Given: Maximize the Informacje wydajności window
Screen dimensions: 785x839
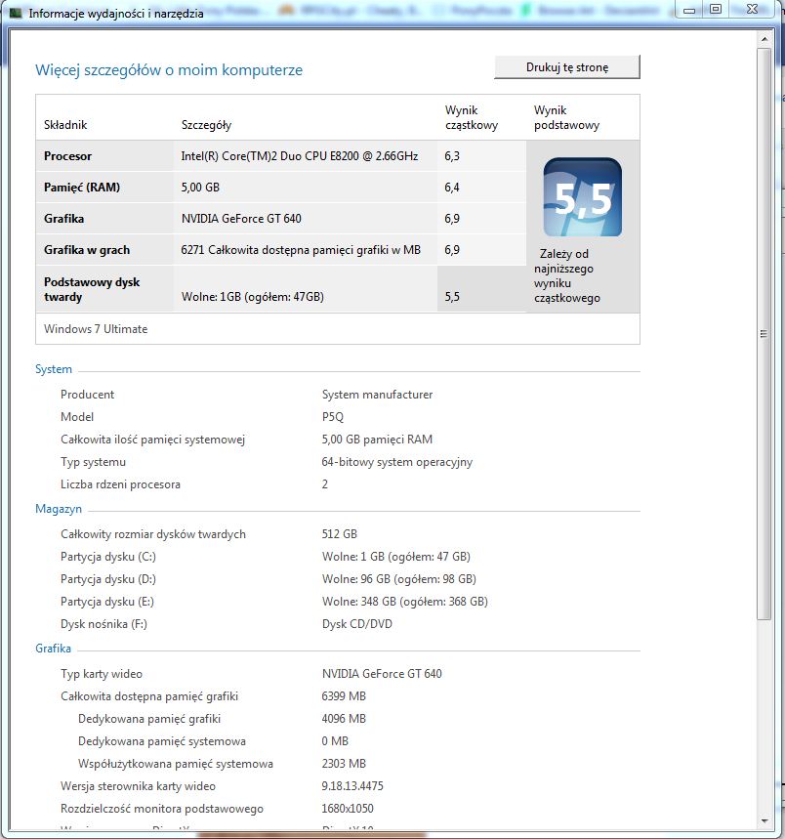Looking at the screenshot, I should point(716,10).
